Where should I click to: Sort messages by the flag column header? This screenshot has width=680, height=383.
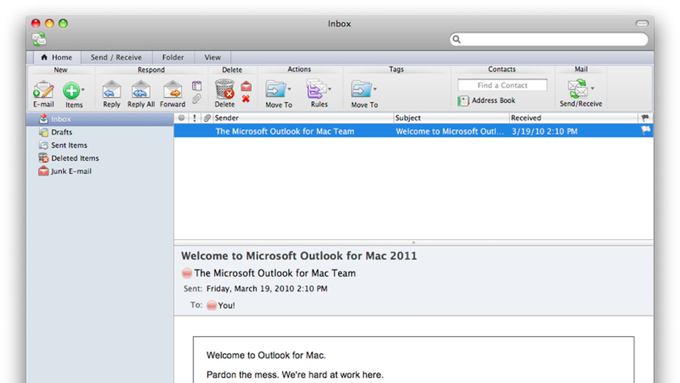click(x=646, y=118)
